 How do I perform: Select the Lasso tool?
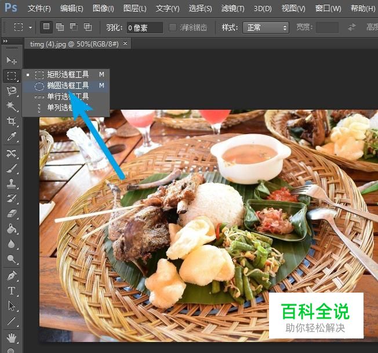point(12,91)
